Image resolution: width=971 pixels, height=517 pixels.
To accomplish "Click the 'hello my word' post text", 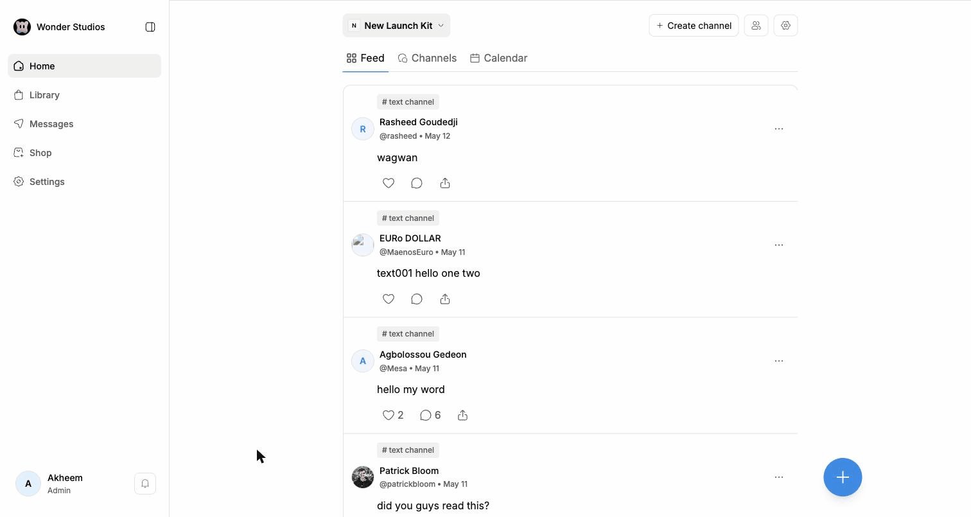I will [x=411, y=390].
